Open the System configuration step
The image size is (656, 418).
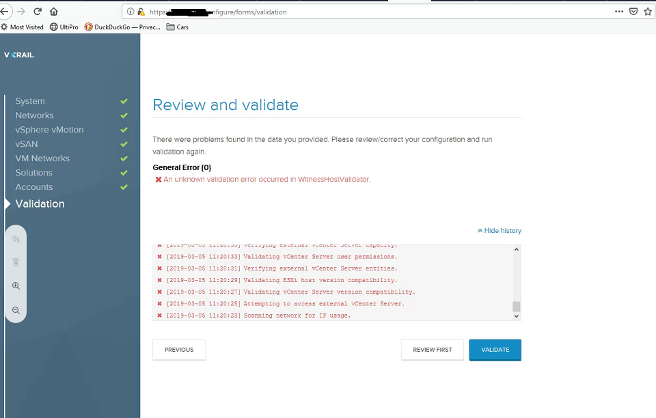coord(30,101)
